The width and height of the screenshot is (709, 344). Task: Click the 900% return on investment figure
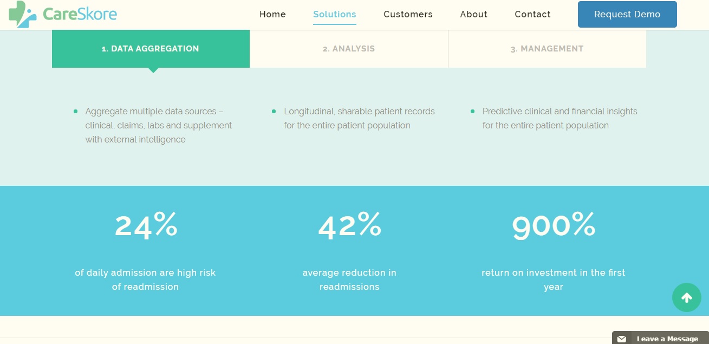553,225
